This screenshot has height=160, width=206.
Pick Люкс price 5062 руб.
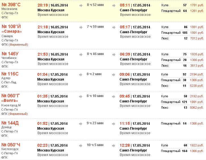point(197,108)
